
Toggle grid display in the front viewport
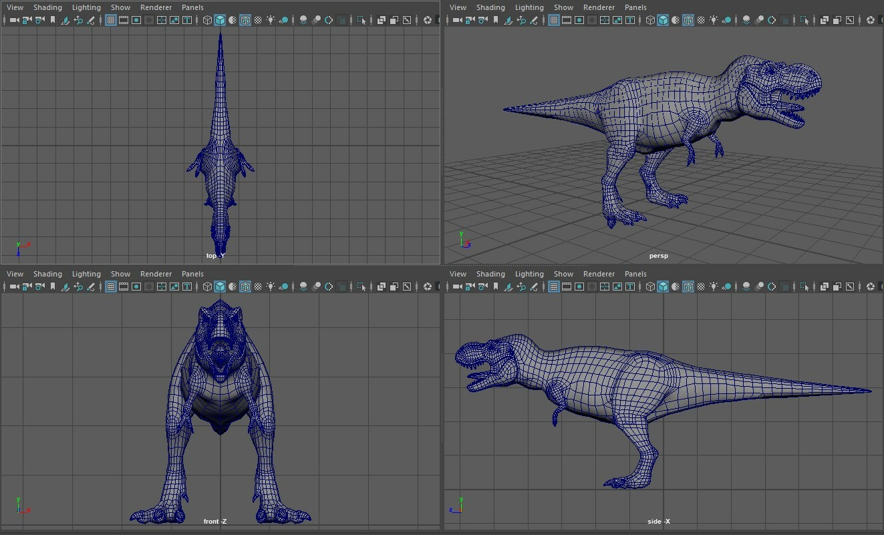point(110,287)
